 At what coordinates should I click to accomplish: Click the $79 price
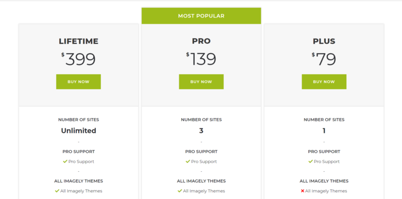click(x=324, y=59)
